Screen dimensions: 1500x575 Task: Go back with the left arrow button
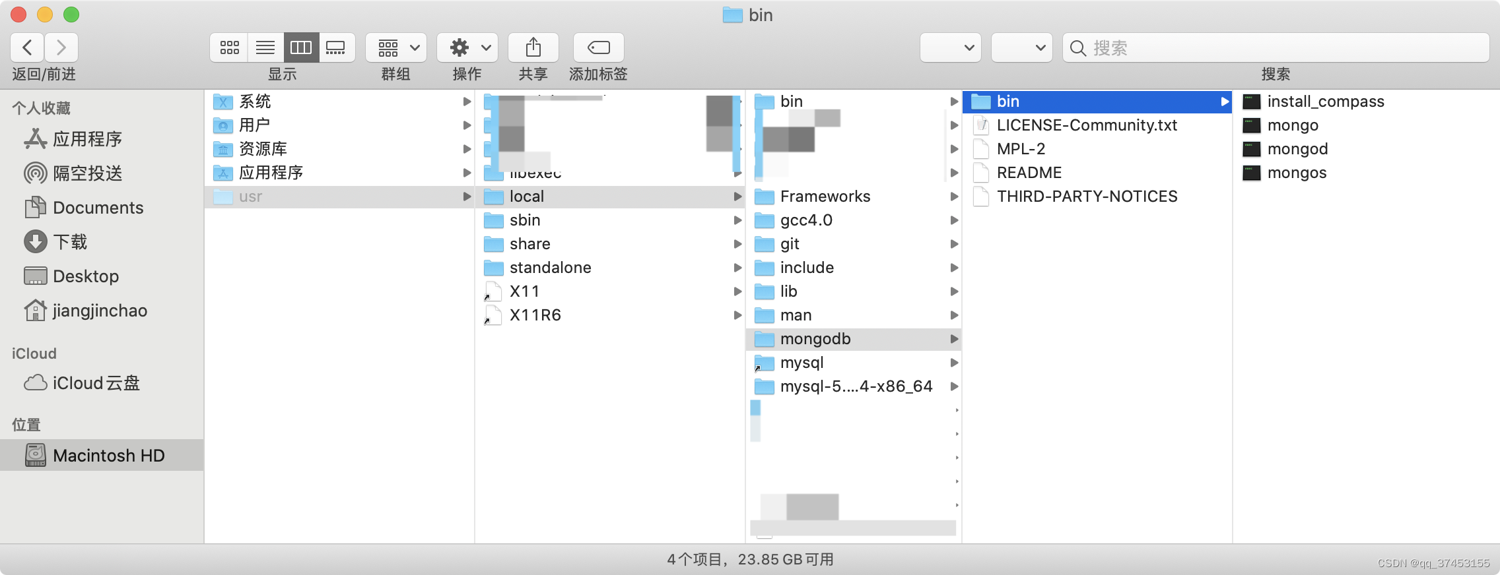tap(28, 47)
